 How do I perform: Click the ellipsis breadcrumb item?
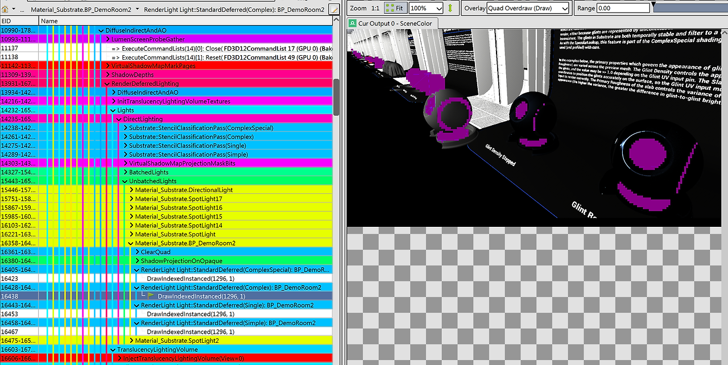(x=21, y=10)
